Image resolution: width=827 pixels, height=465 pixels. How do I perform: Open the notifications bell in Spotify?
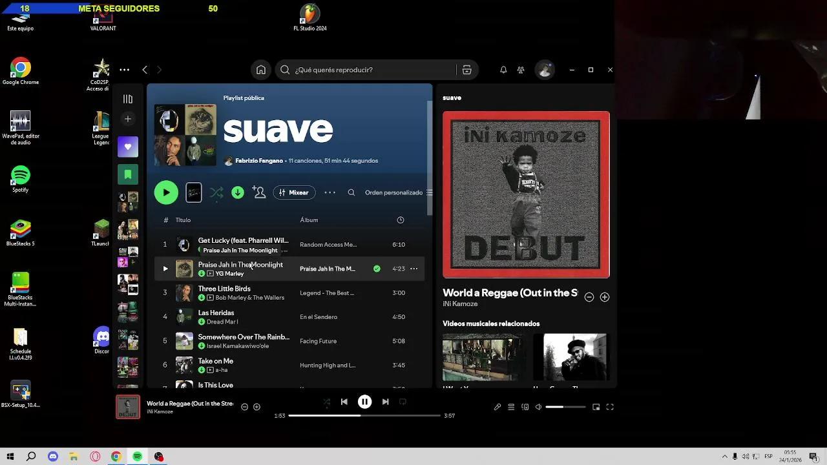pos(503,70)
